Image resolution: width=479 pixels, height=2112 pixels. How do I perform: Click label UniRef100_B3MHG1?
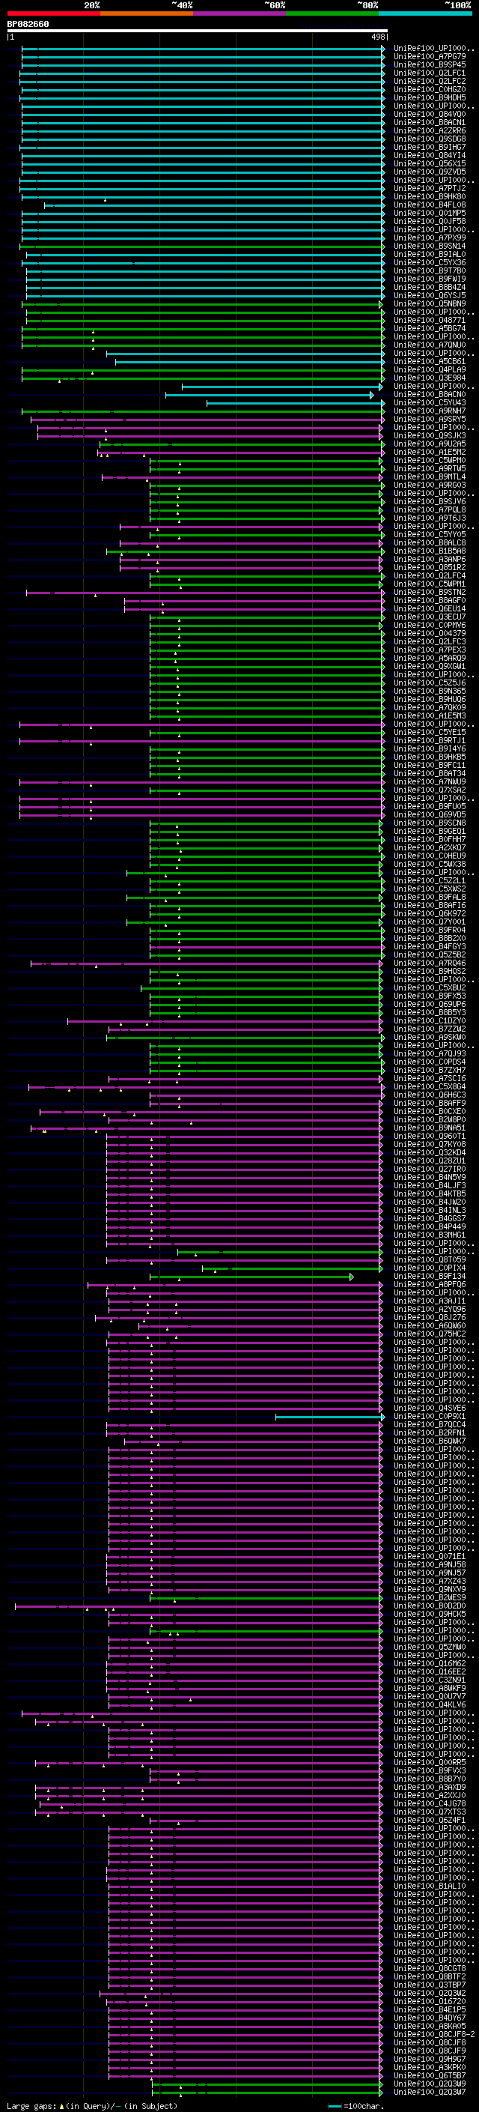(430, 1235)
